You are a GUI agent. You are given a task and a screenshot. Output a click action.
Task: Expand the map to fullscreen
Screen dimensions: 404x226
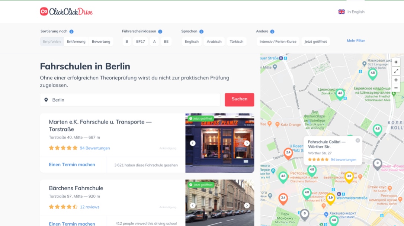click(396, 71)
